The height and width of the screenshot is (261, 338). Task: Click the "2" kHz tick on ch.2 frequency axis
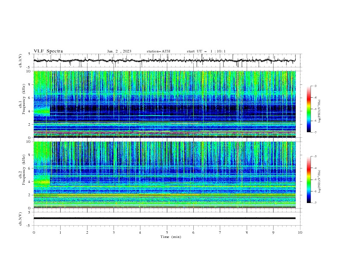click(x=30, y=195)
